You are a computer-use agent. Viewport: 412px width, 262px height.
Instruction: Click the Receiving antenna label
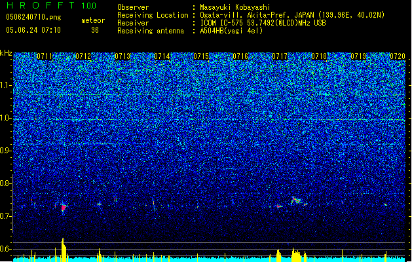coord(151,31)
